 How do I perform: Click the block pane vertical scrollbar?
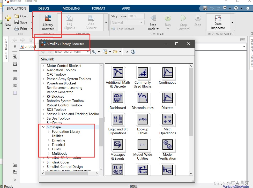pos(191,102)
